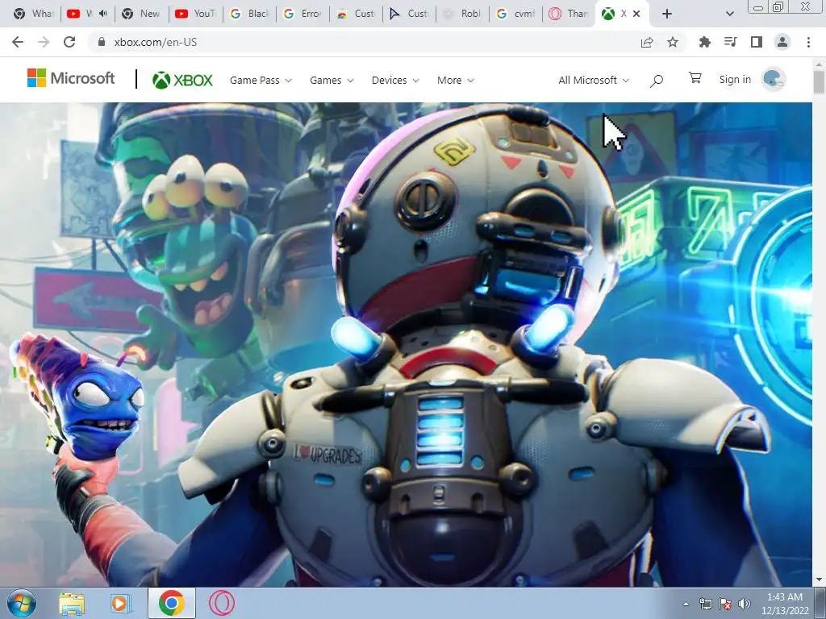
Task: Open Windows Explorer from taskbar
Action: 72,603
